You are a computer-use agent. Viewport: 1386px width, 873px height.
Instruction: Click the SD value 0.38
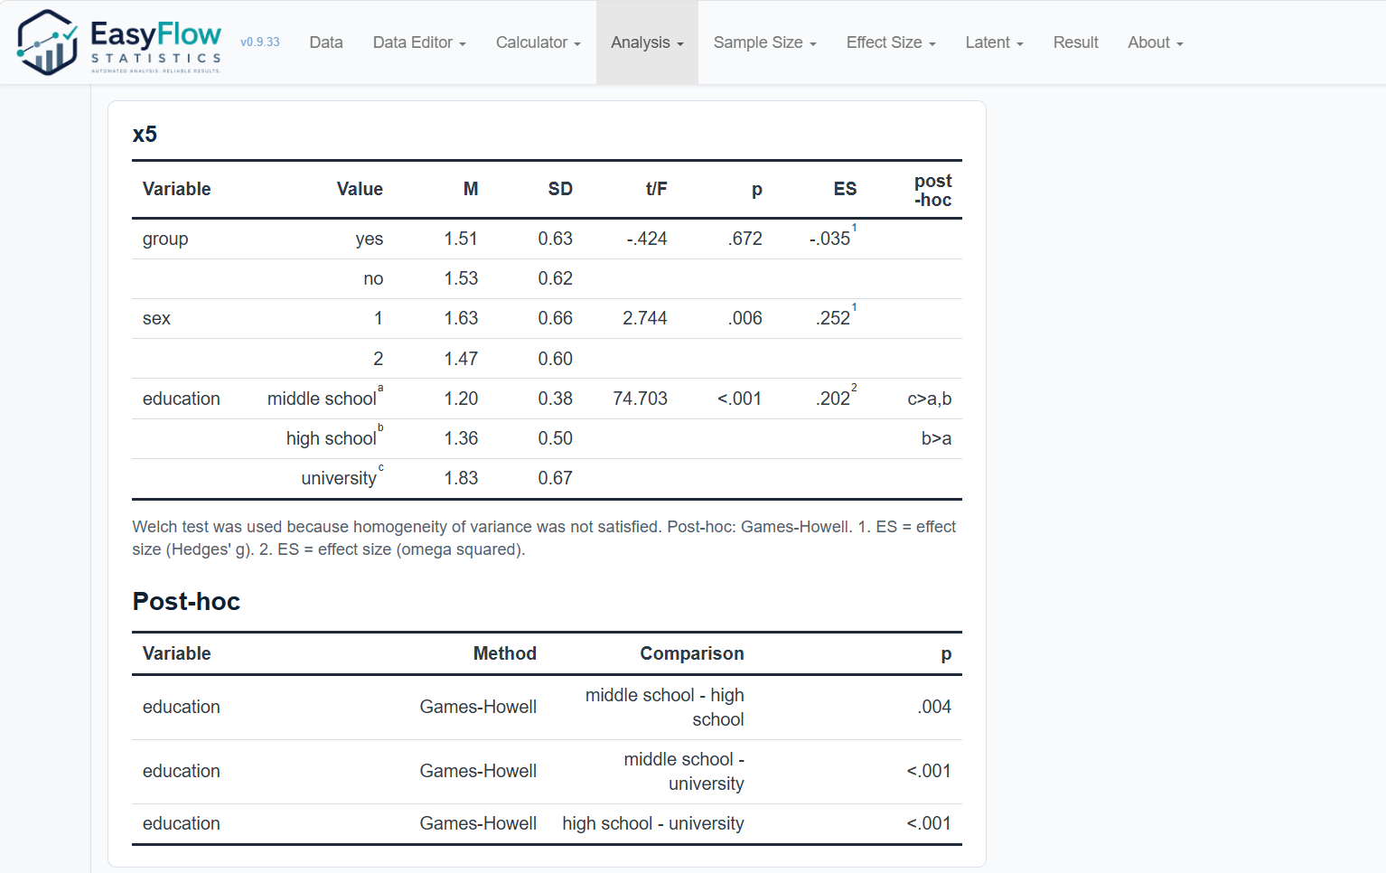pyautogui.click(x=556, y=399)
